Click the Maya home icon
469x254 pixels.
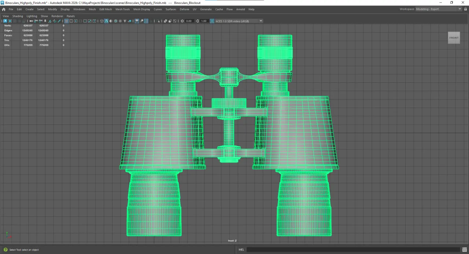[4, 9]
